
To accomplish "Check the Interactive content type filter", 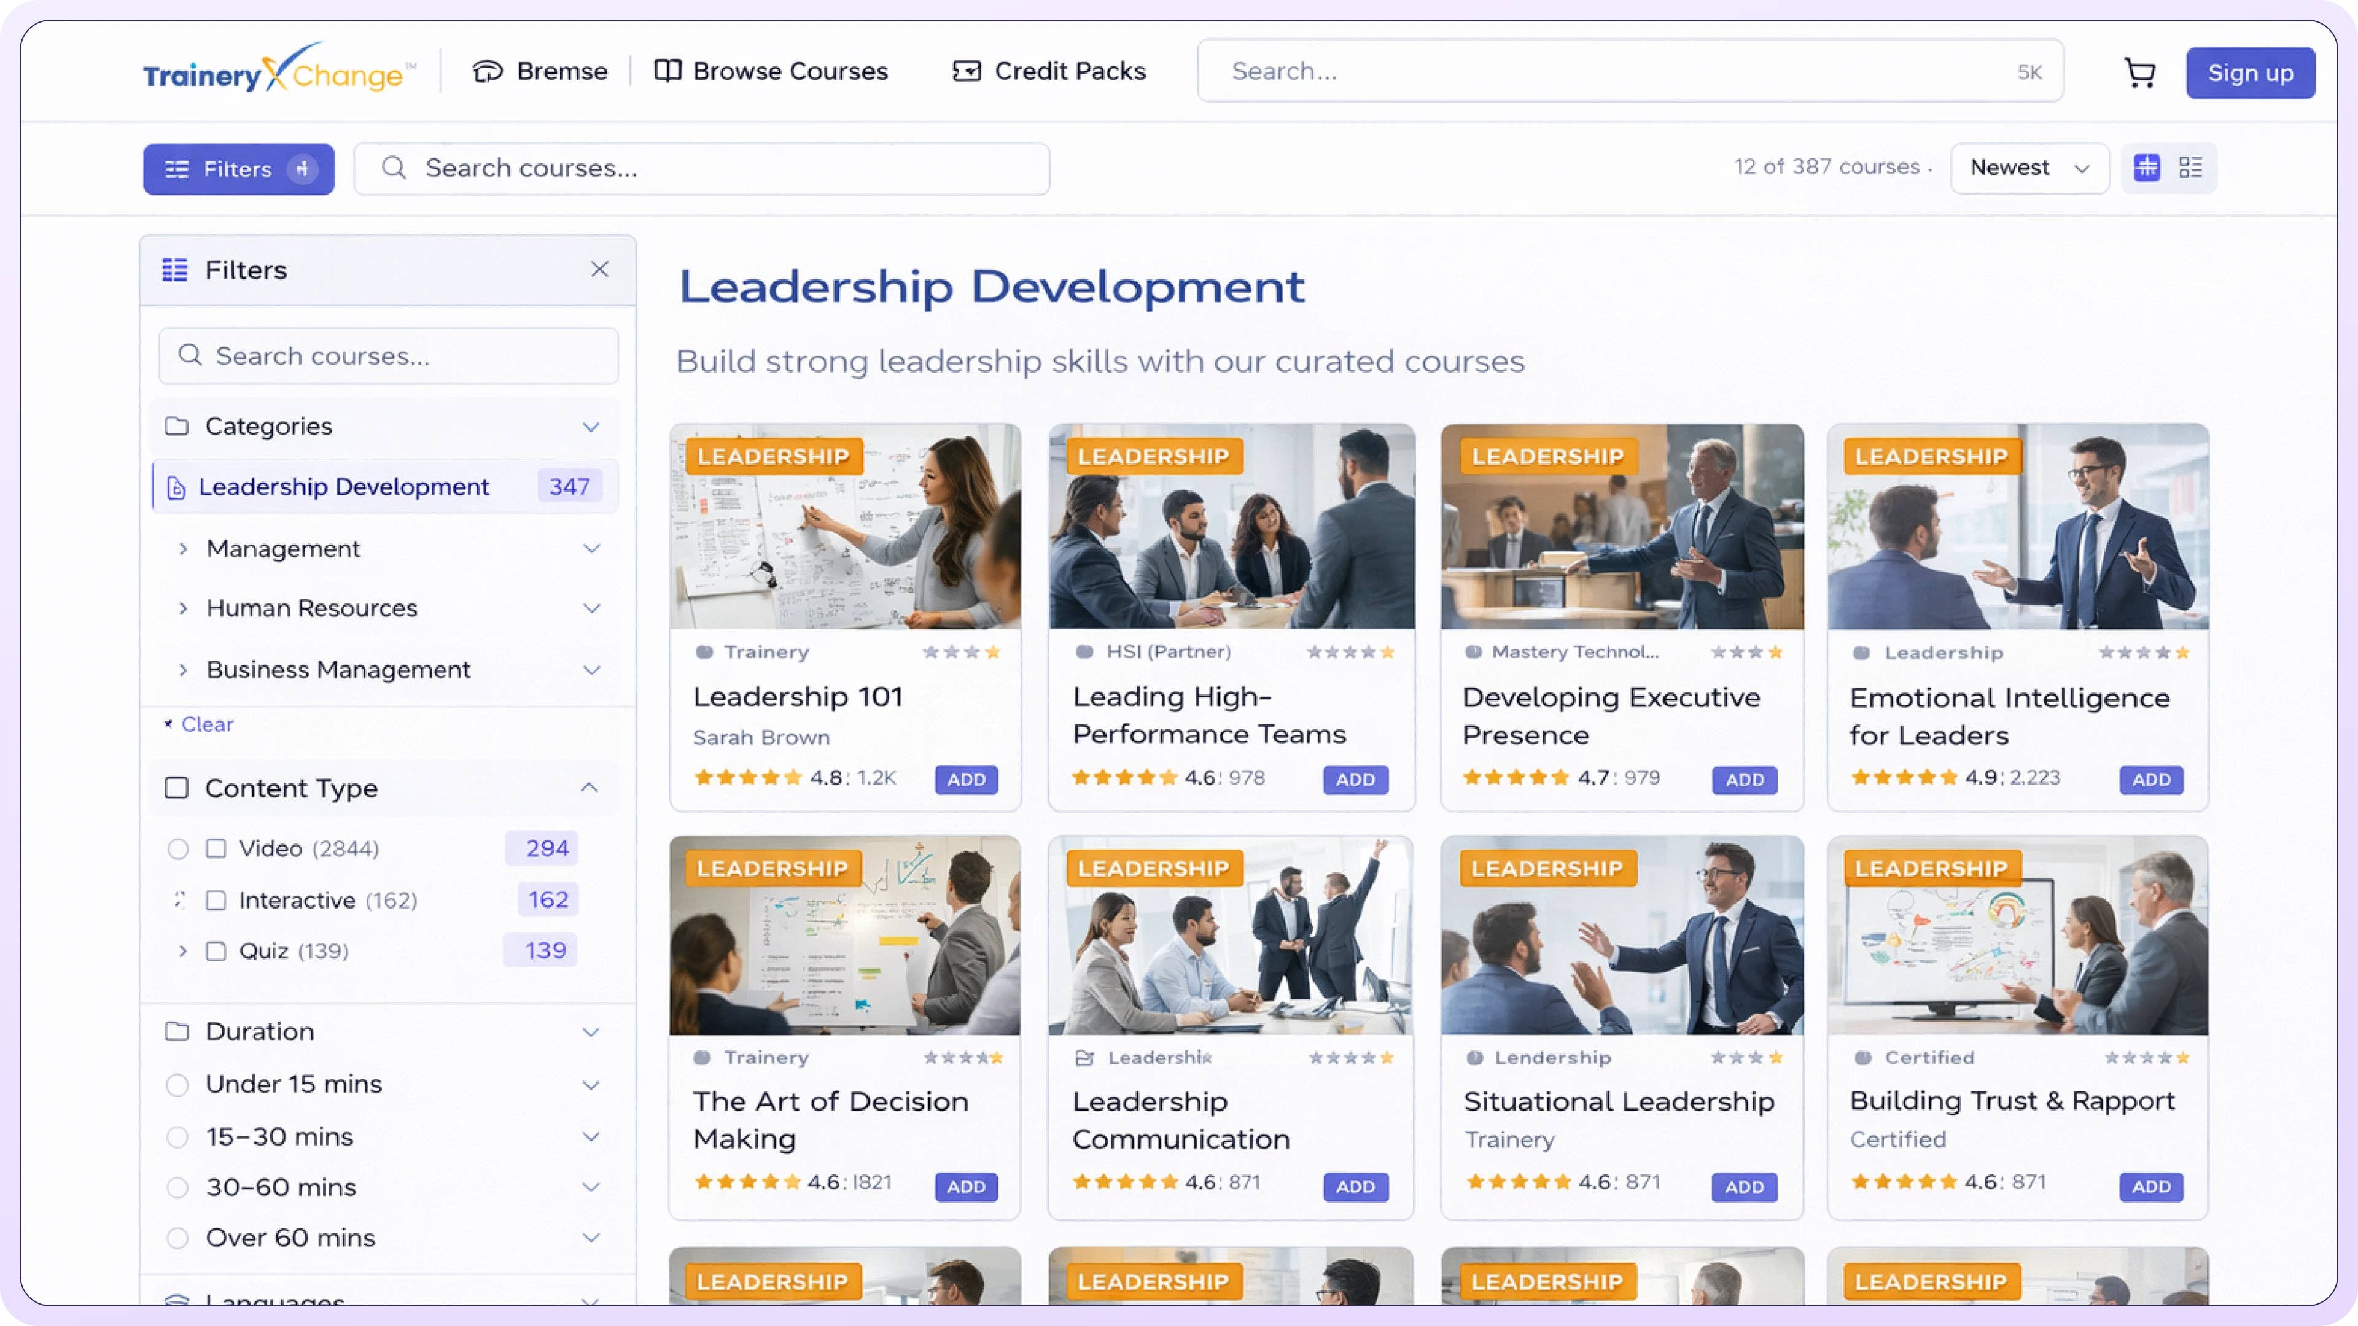I will click(217, 899).
